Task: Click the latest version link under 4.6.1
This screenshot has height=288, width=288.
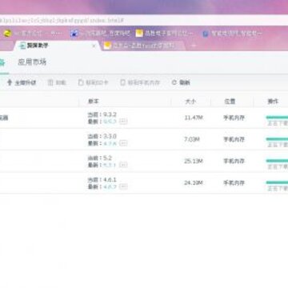Action: [110, 186]
